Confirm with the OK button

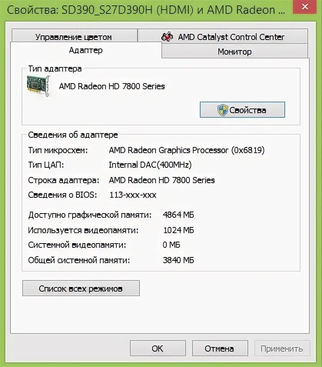tap(158, 348)
